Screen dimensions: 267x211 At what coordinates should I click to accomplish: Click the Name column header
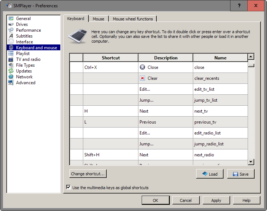[x=220, y=58]
